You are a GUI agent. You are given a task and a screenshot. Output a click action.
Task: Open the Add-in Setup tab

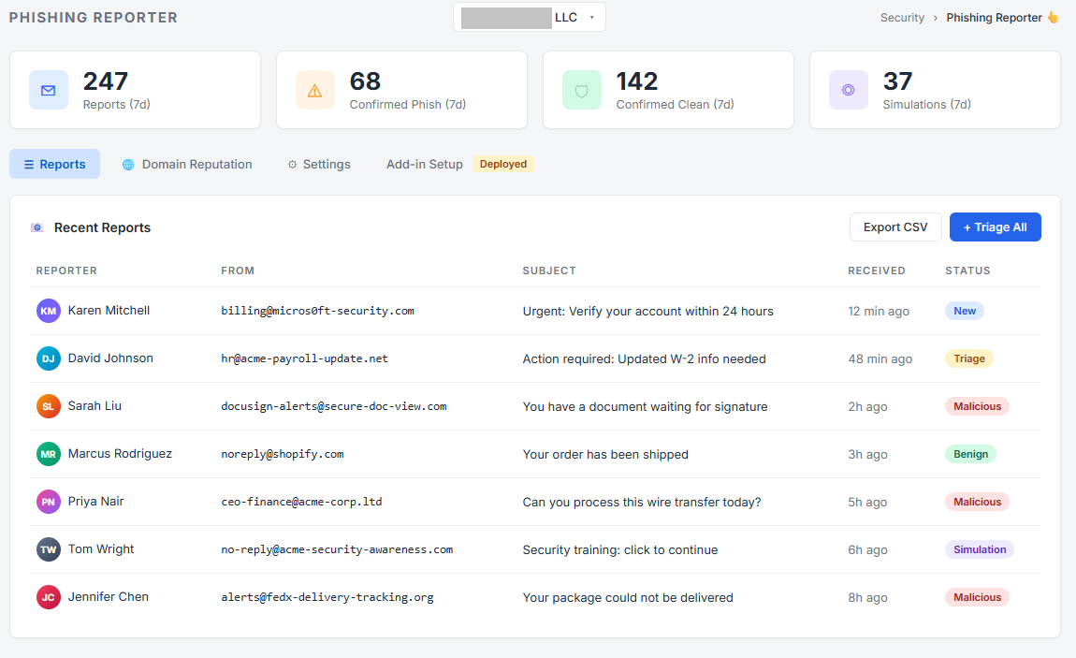pos(424,164)
